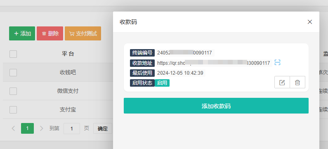Viewport: 328px width, 149px height.
Task: Select page 1 in the pagination
Action: tap(27, 128)
